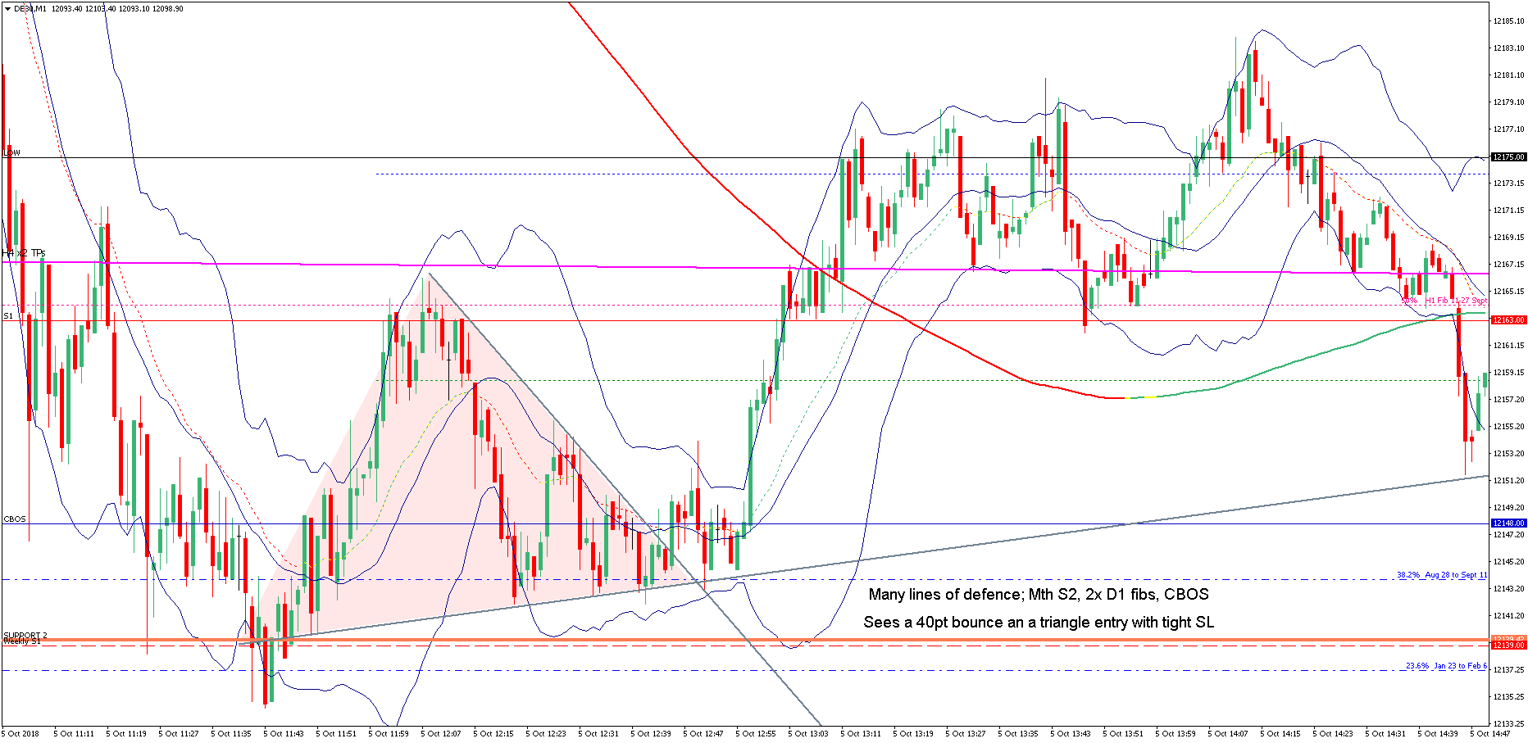1528x743 pixels.
Task: Select the pink '50% H1 Fib' label
Action: click(x=1444, y=301)
